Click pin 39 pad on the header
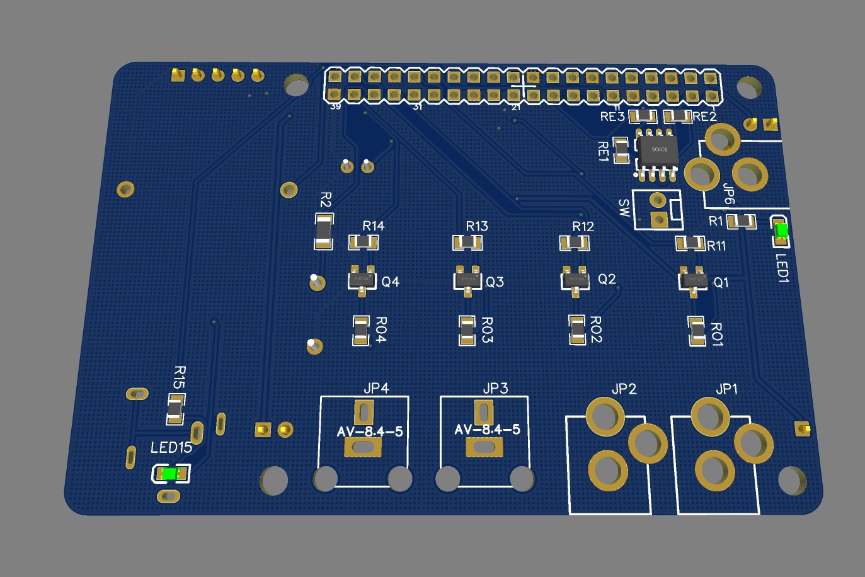Screen dimensions: 865x577 tap(335, 95)
